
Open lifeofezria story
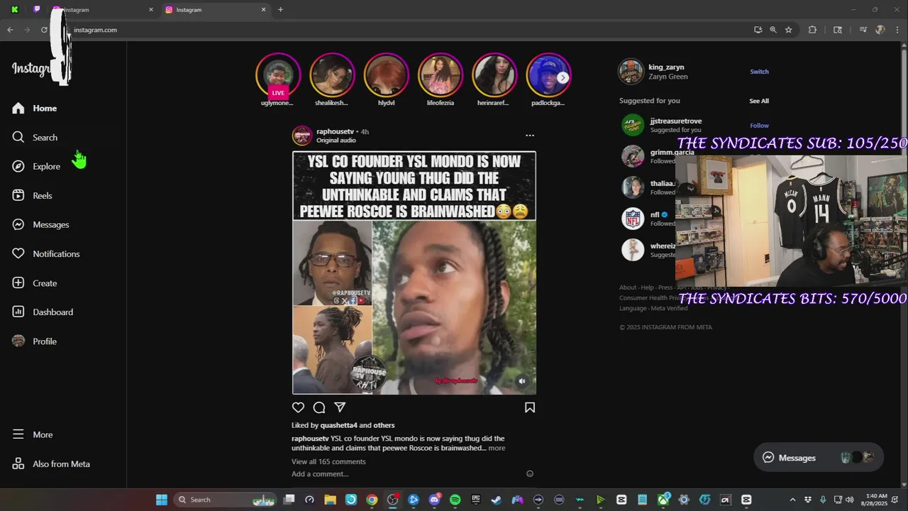click(x=441, y=75)
